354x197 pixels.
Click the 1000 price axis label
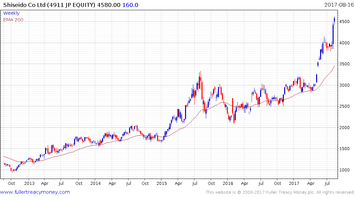344,170
